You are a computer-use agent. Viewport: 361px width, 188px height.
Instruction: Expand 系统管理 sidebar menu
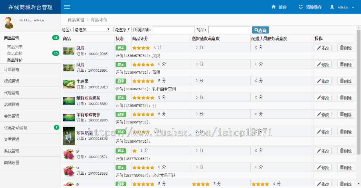click(x=30, y=151)
